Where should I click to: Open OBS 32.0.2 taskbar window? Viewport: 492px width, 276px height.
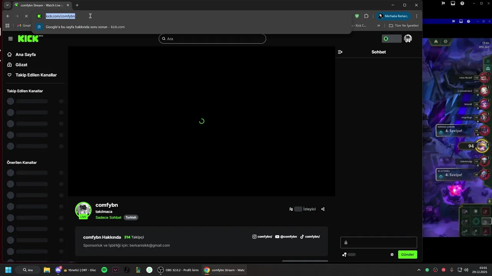(x=178, y=270)
